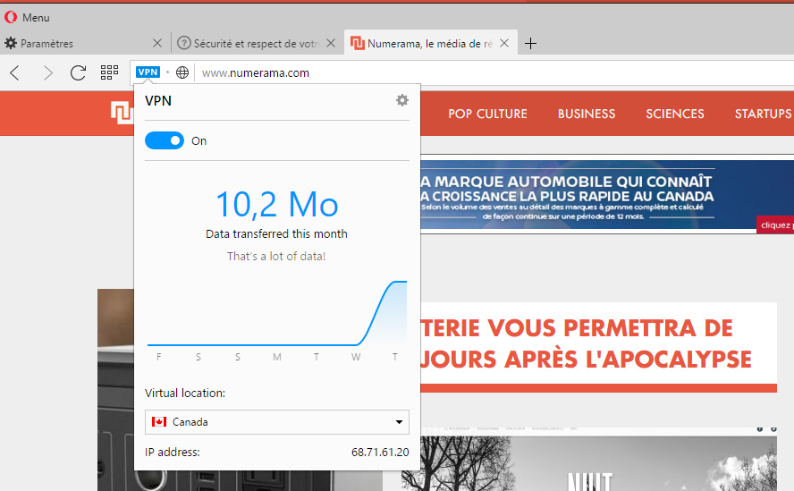Viewport: 794px width, 491px height.
Task: Open VPN settings gear icon
Action: pyautogui.click(x=402, y=100)
